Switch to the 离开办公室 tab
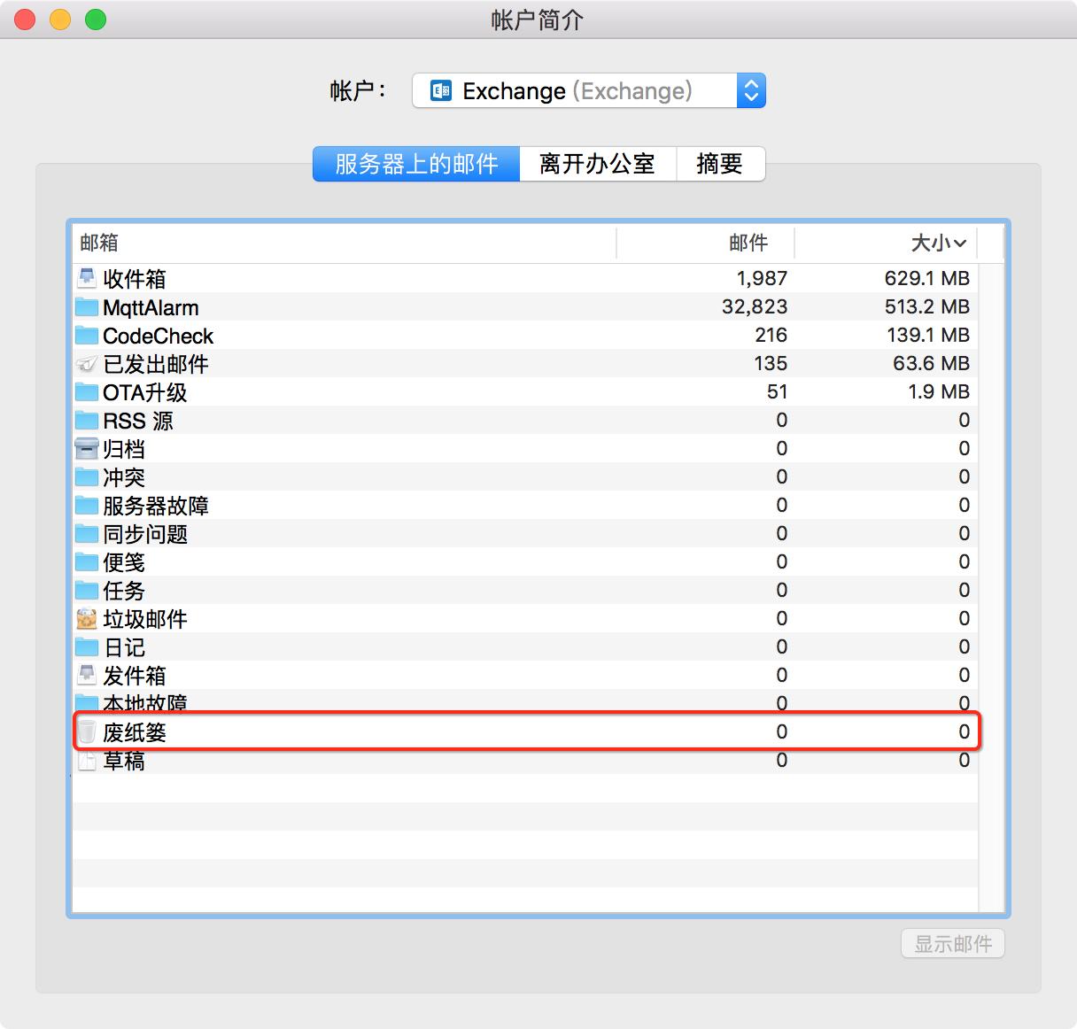The width and height of the screenshot is (1077, 1029). click(x=598, y=164)
